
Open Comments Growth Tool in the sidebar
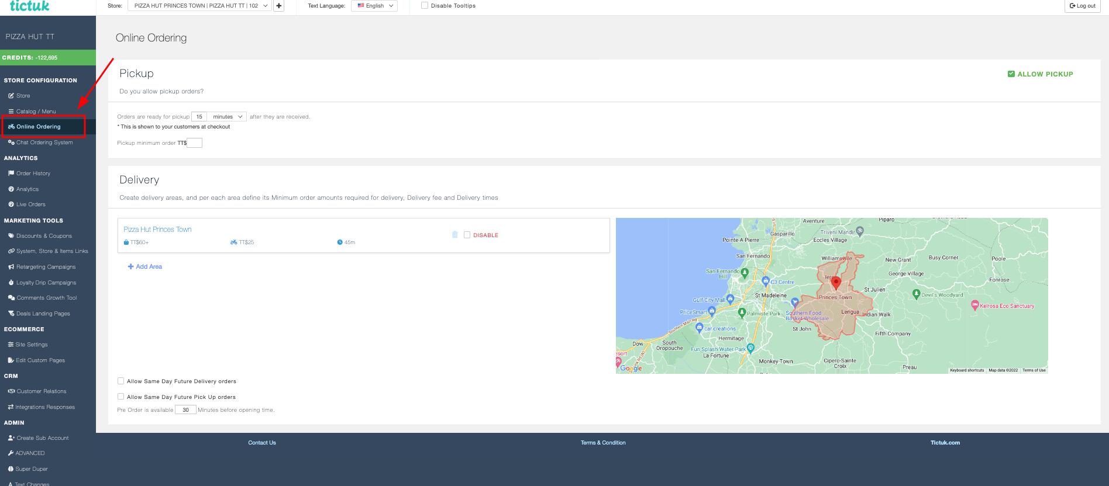click(47, 298)
